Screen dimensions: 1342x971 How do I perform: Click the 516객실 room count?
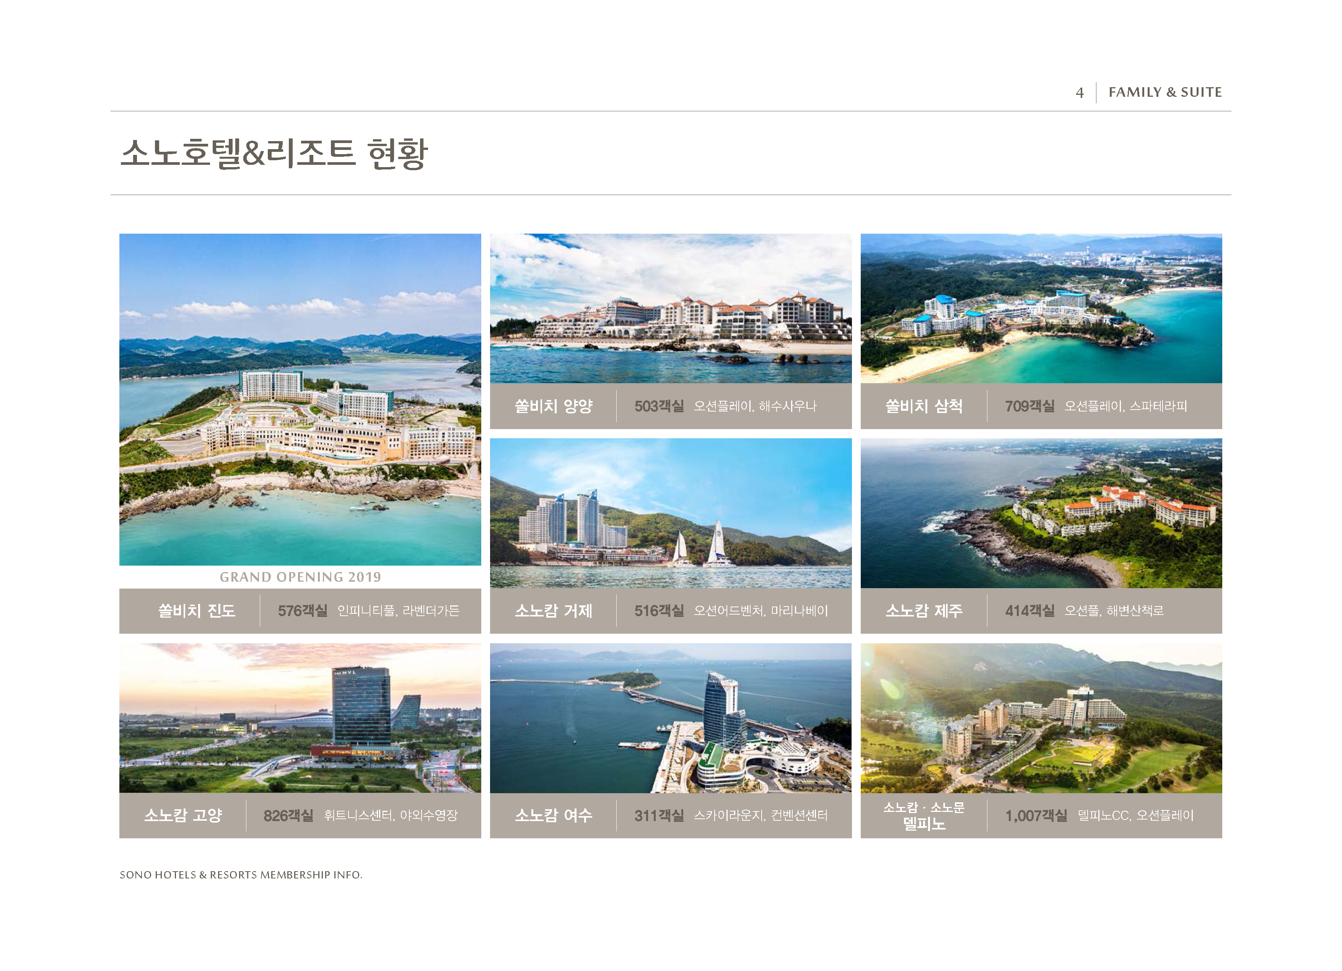(659, 611)
